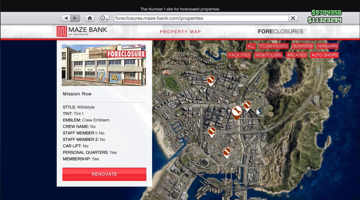Select the large highlighted auto shop marker
The height and width of the screenshot is (200, 360).
237,111
